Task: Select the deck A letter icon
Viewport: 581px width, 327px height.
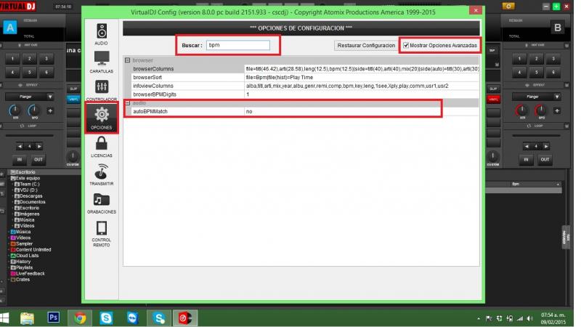Action: pyautogui.click(x=10, y=28)
